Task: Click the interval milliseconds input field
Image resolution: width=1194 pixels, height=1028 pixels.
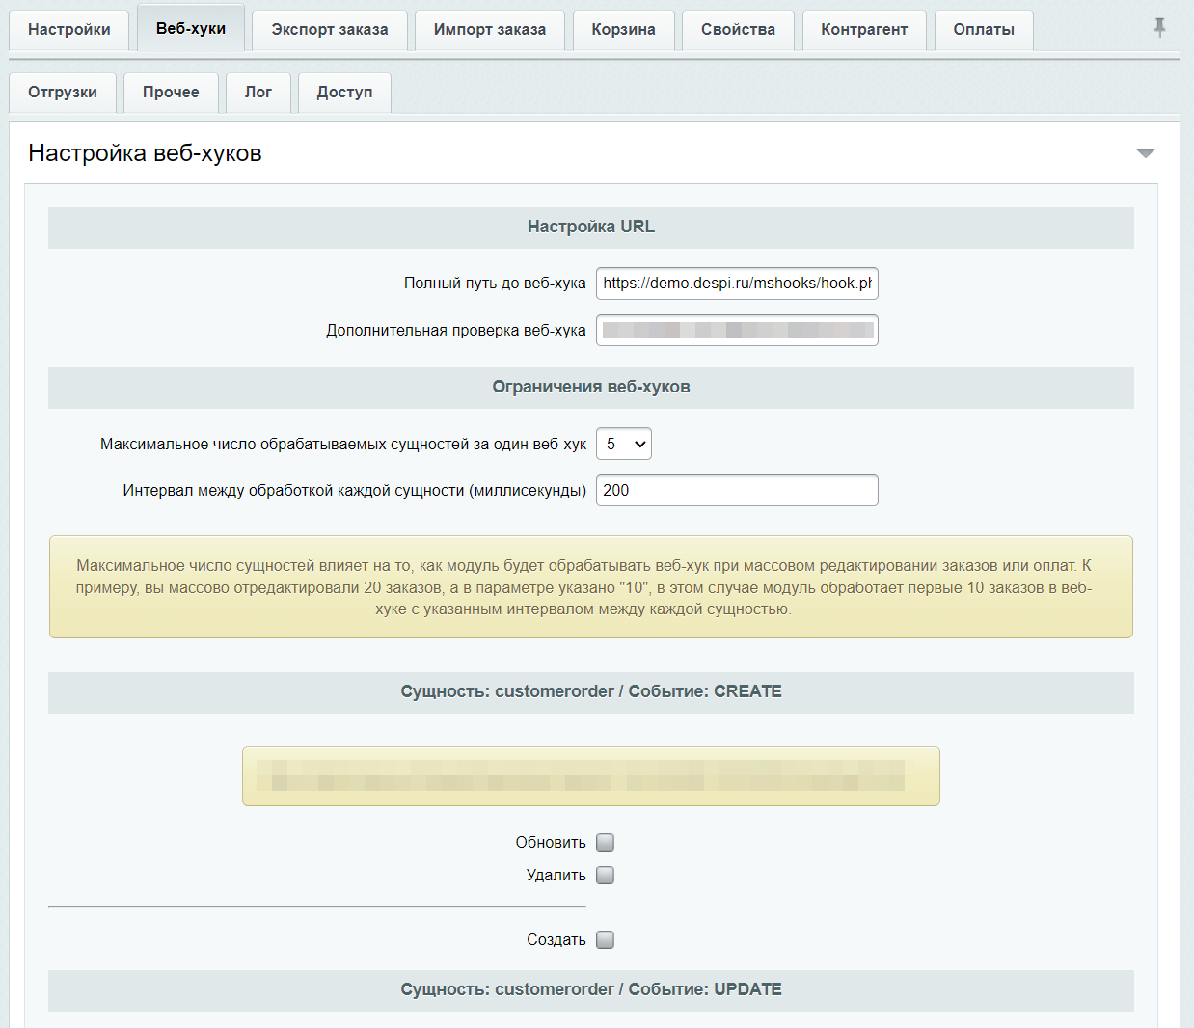Action: point(737,490)
